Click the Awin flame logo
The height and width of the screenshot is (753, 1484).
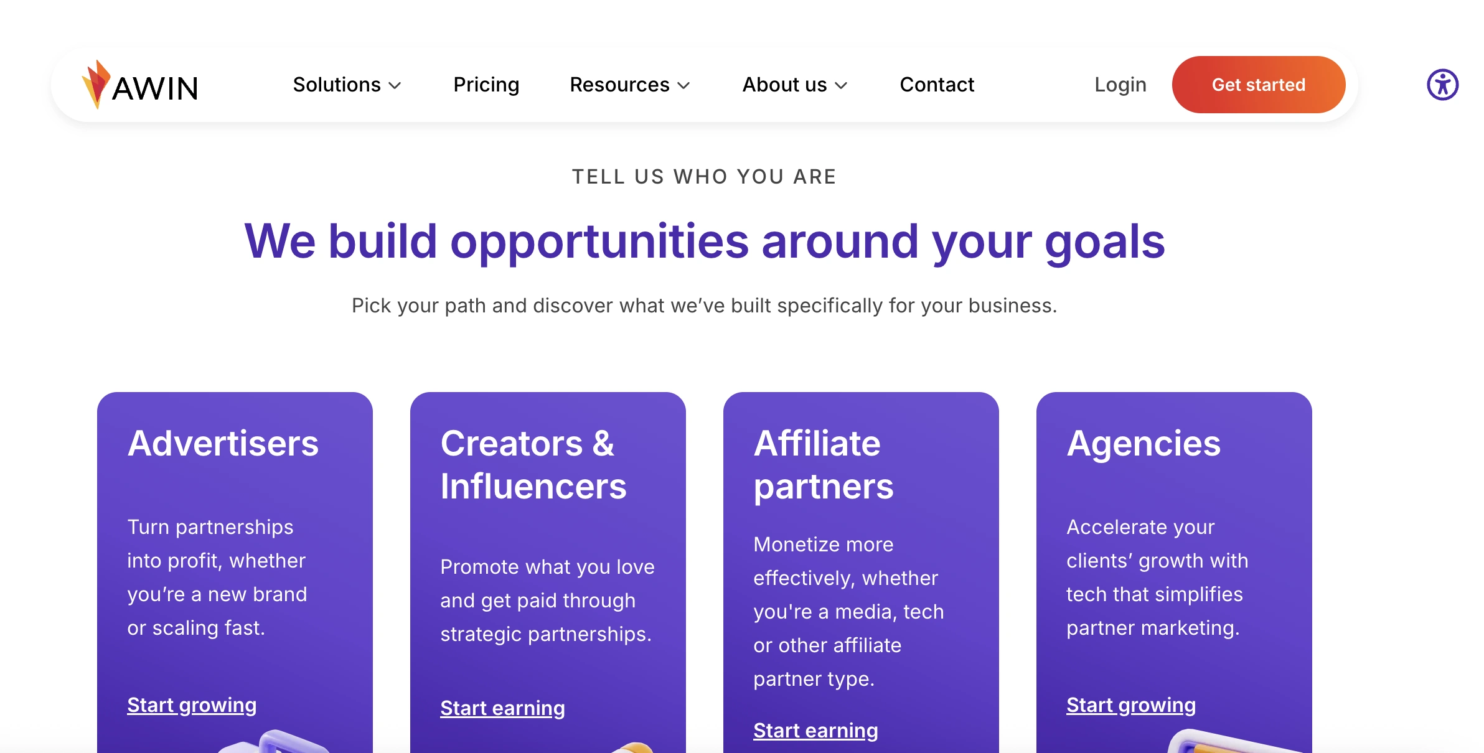[97, 85]
